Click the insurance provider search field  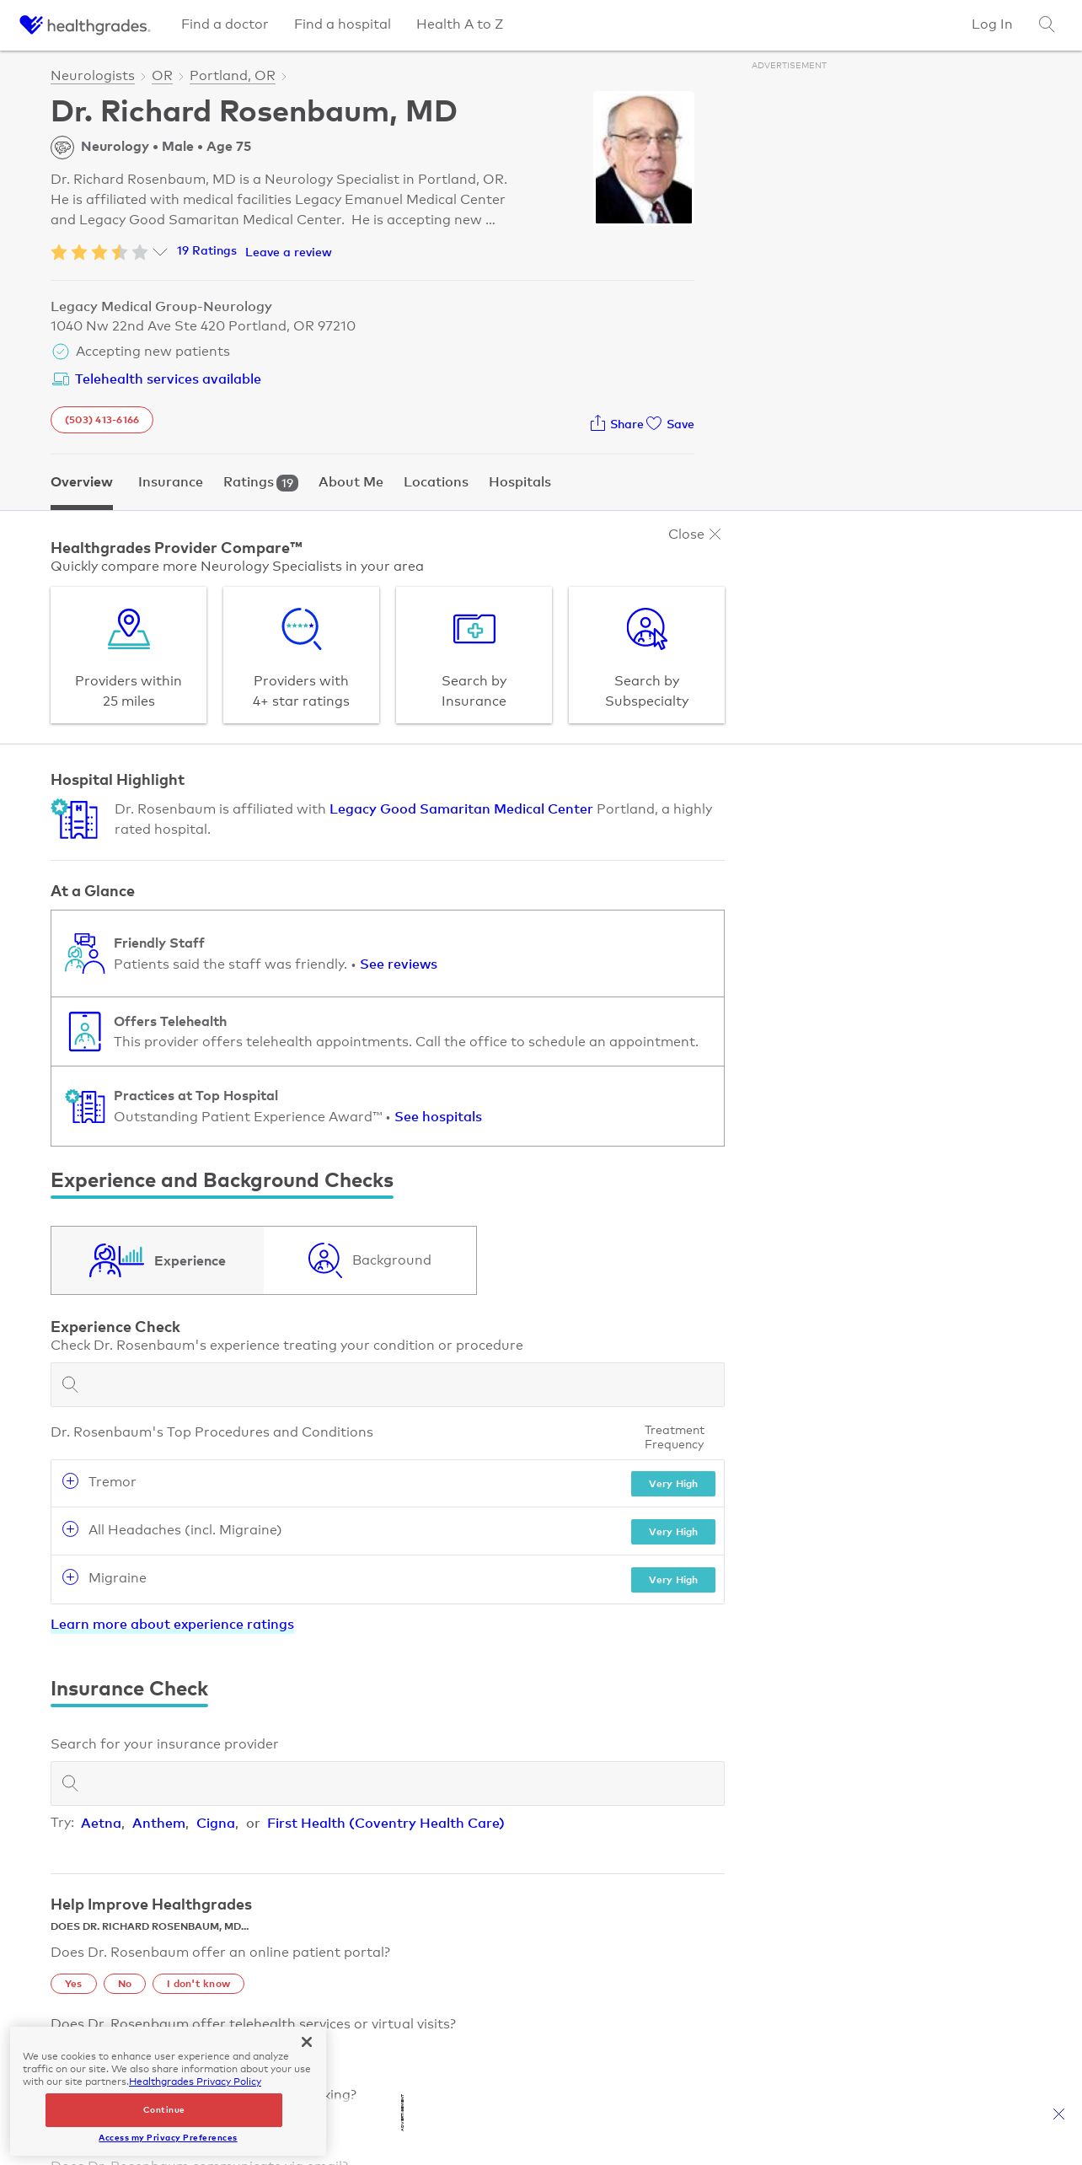tap(388, 1783)
